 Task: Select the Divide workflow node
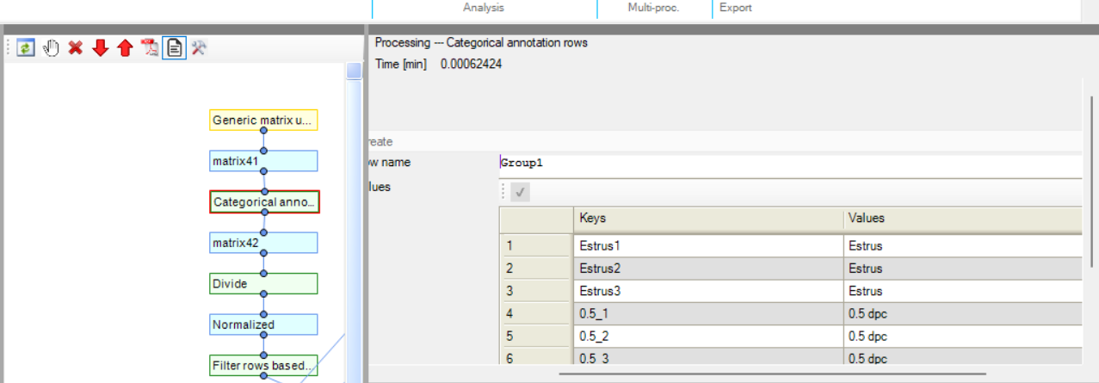[263, 284]
